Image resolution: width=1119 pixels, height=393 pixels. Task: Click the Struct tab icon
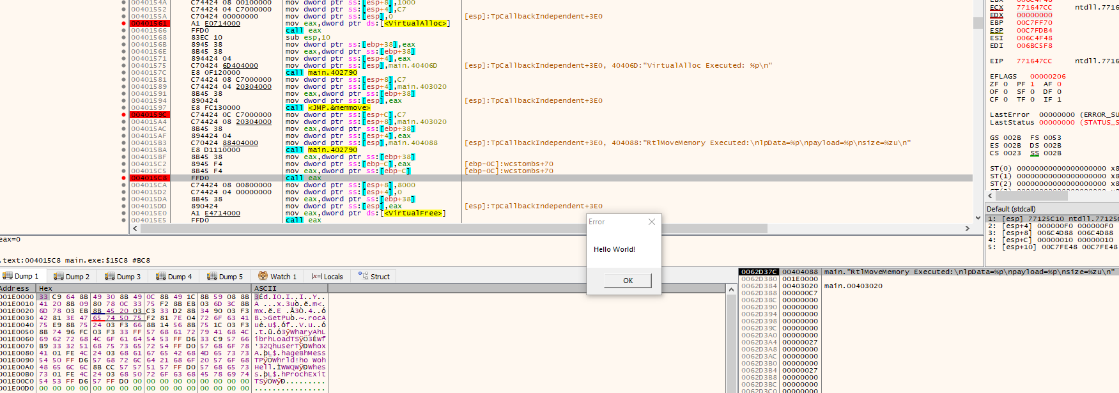click(364, 277)
